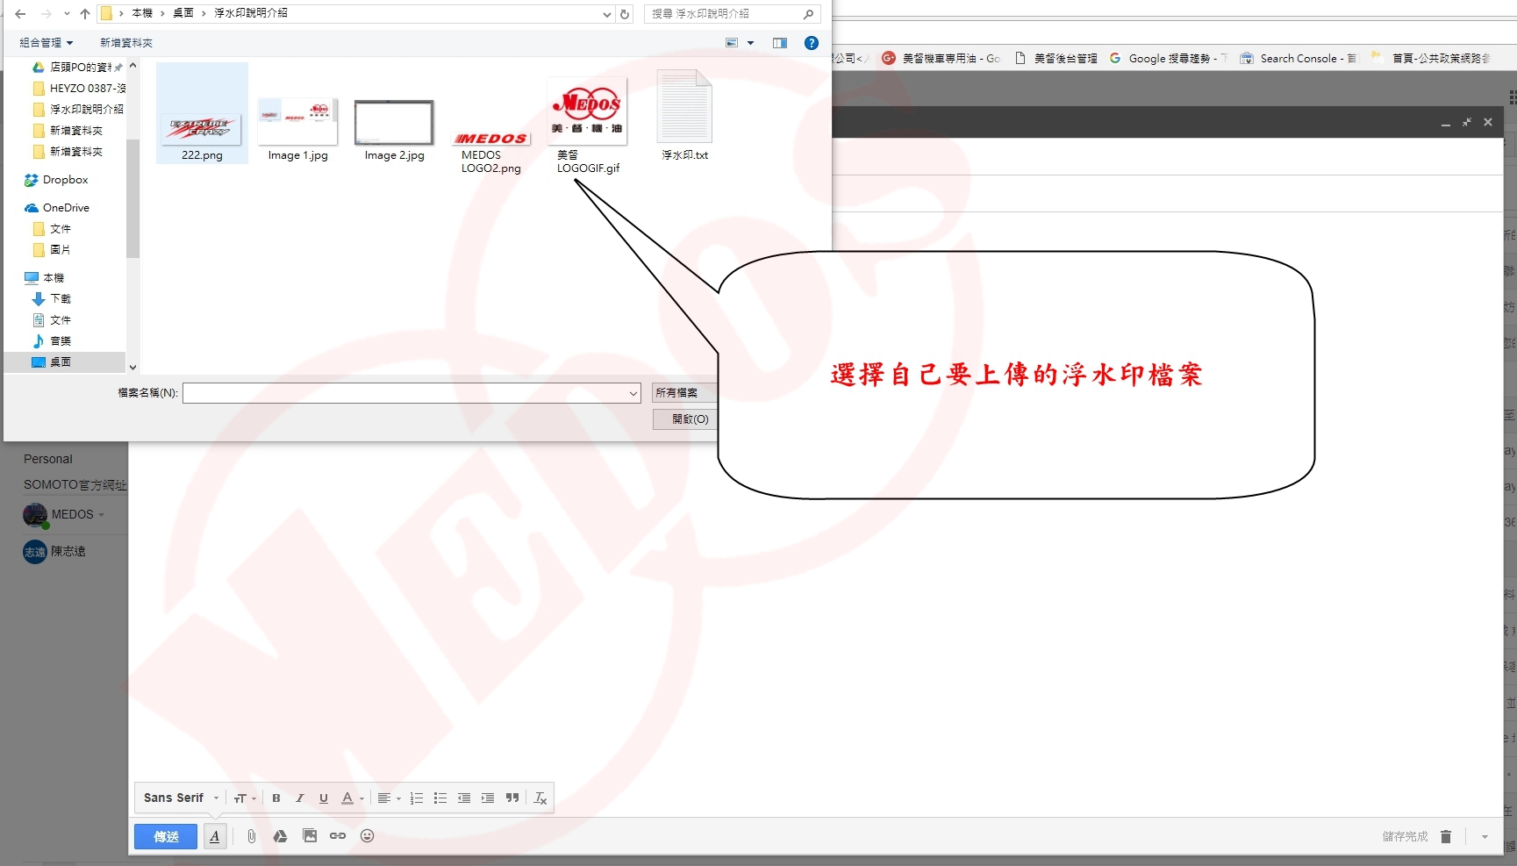Open the text size dropdown
Screen dimensions: 1517x866
coord(245,798)
